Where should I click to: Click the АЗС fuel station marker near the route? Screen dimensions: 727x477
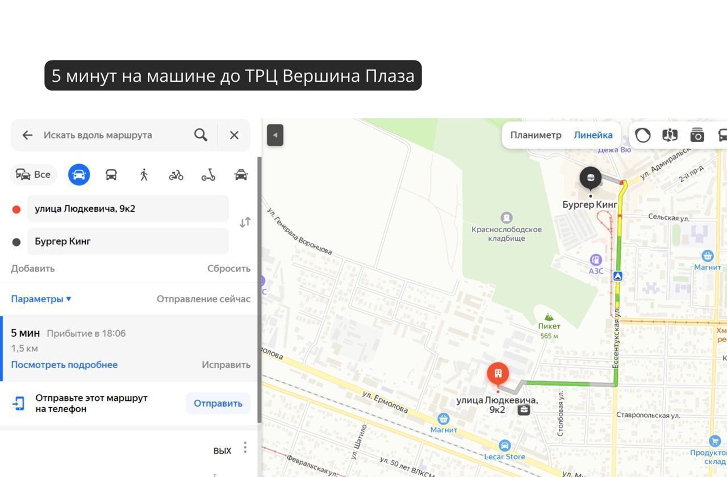[x=596, y=260]
